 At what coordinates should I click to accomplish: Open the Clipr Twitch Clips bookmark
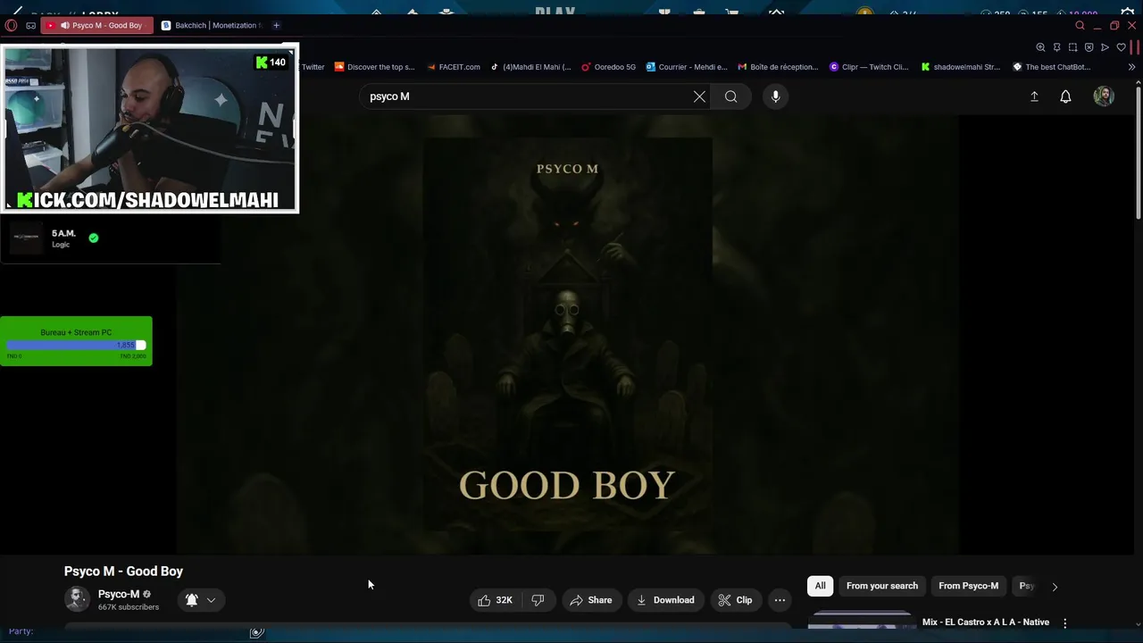click(869, 67)
